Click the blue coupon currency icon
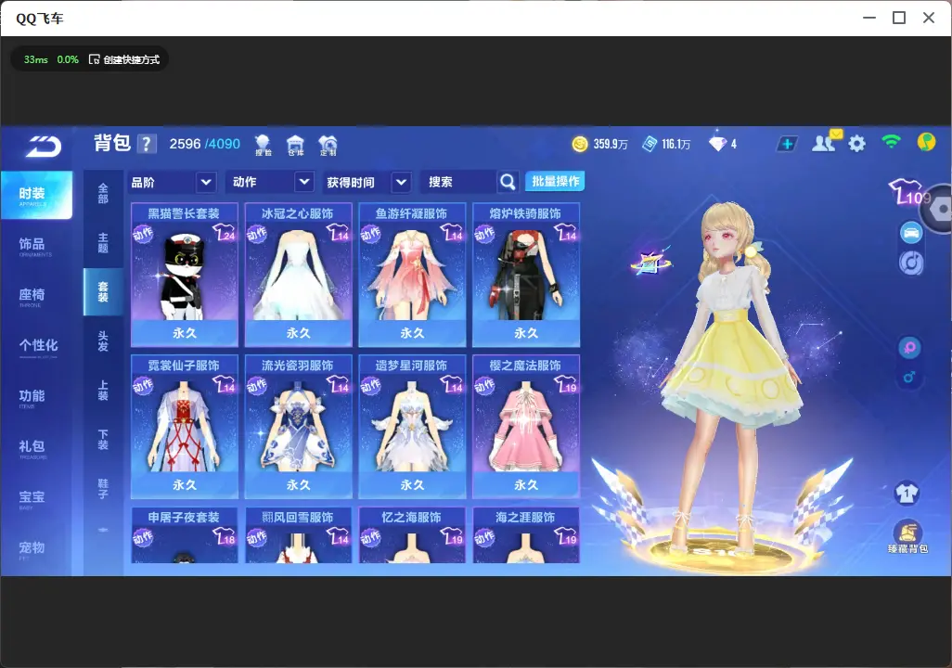The image size is (952, 668). click(650, 144)
